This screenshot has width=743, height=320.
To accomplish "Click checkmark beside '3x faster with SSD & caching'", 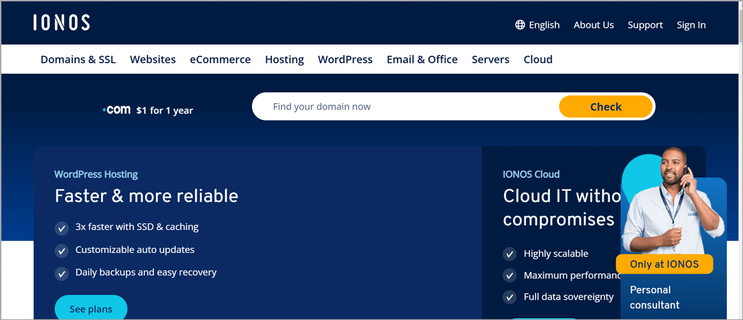I will pyautogui.click(x=61, y=228).
